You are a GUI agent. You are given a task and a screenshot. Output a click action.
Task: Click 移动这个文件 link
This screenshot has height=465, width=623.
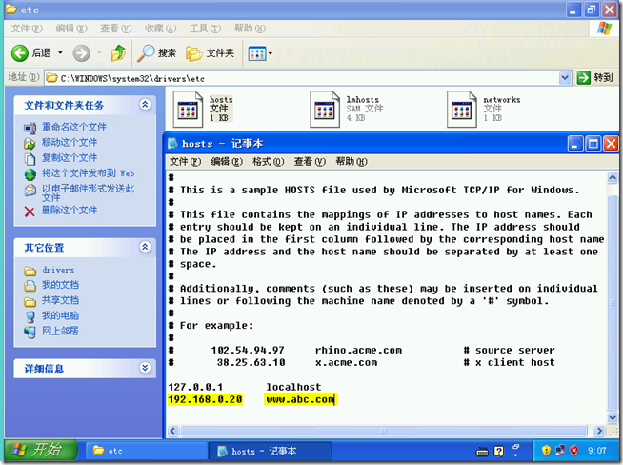[x=70, y=142]
